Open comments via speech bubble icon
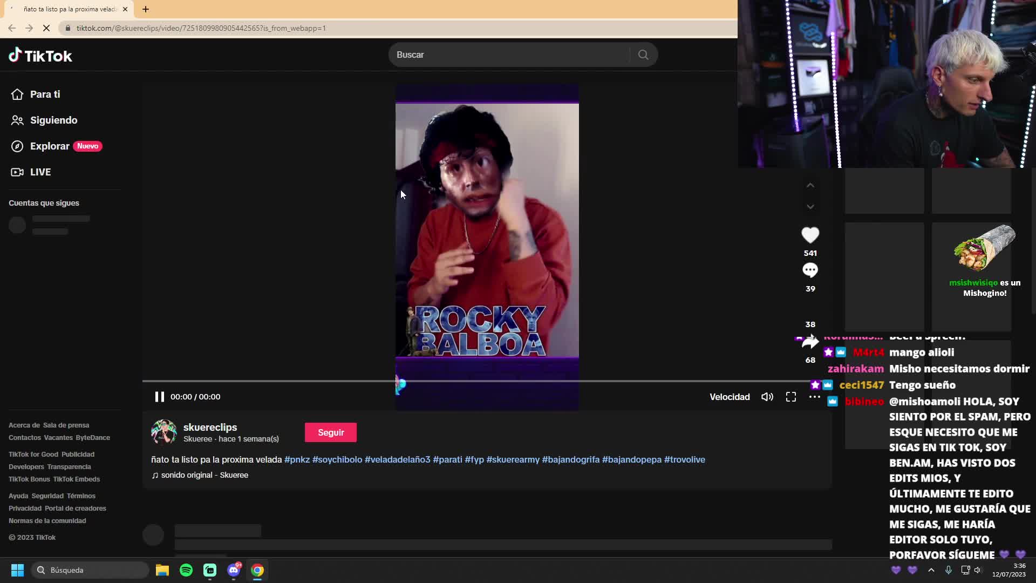 (810, 270)
